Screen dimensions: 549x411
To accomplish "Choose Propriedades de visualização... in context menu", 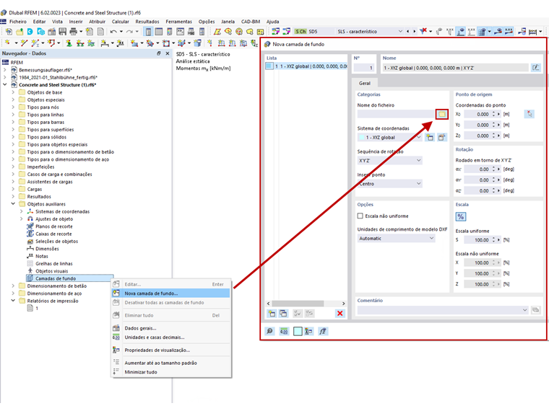I will (x=171, y=350).
